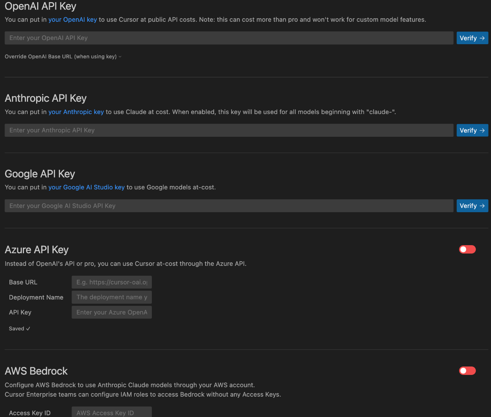Toggle the Azure API Key switch
The width and height of the screenshot is (491, 417).
(467, 249)
